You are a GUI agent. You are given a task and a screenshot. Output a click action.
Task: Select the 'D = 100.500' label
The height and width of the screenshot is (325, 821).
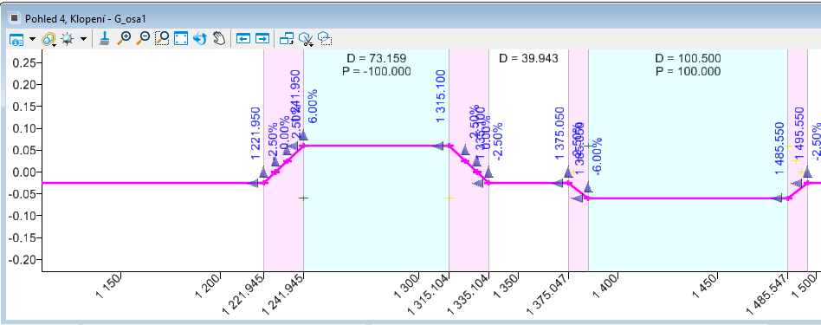coord(688,58)
